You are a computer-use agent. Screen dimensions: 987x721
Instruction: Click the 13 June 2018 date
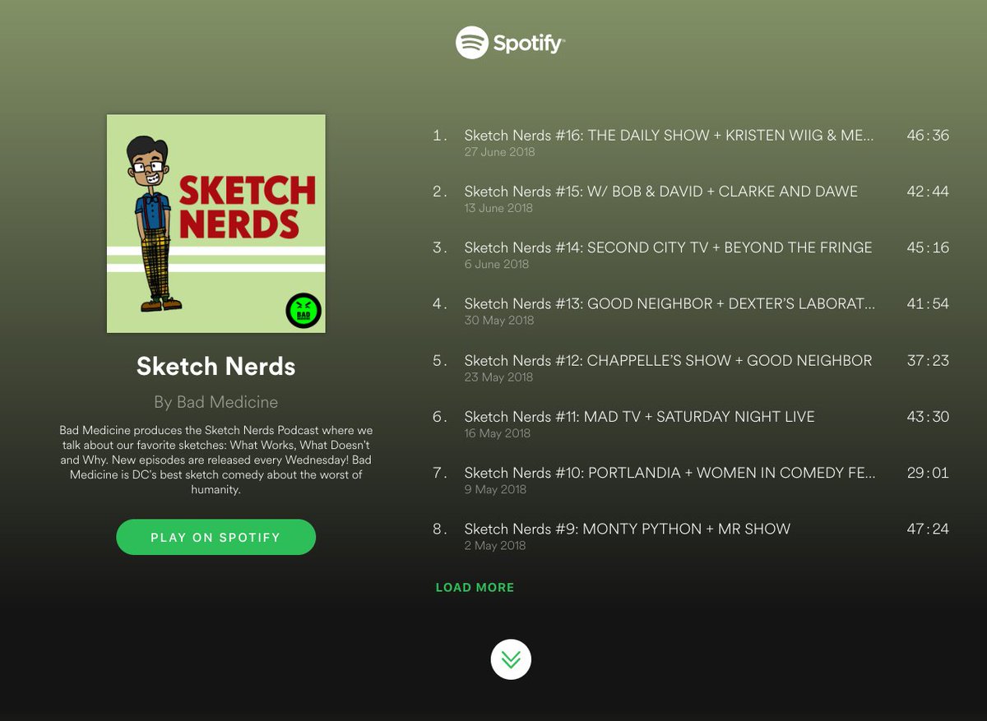[x=498, y=208]
